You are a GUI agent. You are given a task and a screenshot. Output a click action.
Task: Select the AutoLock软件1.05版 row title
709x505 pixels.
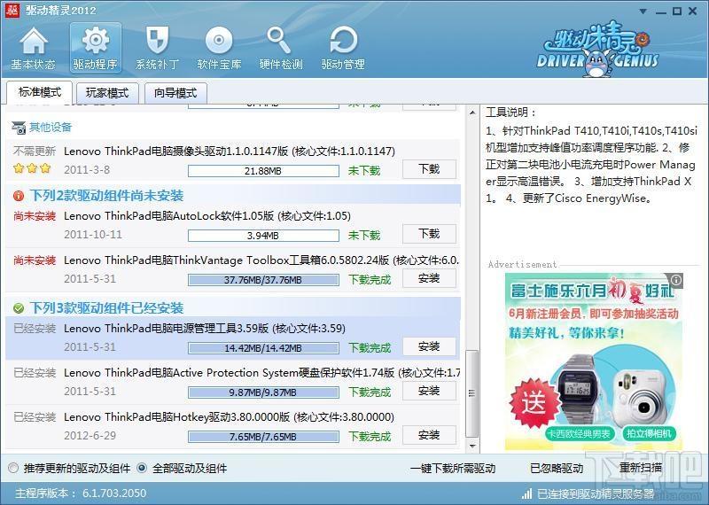tap(207, 215)
